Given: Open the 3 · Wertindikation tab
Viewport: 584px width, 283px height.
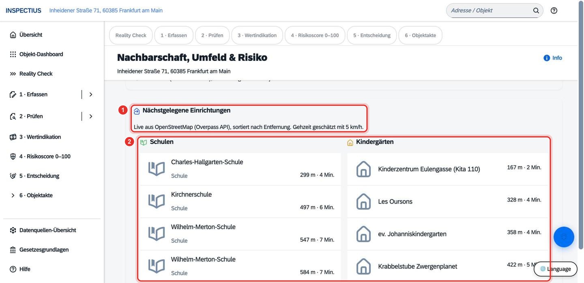Looking at the screenshot, I should coord(257,35).
